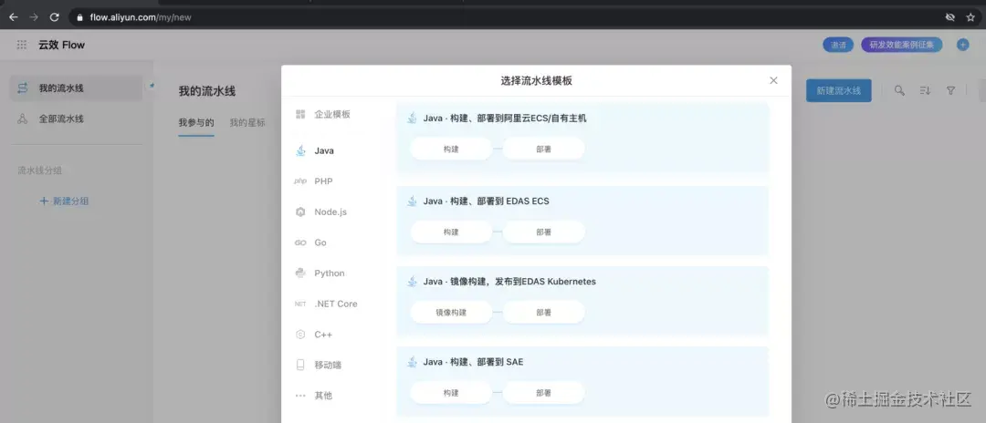Click the sort order icon
This screenshot has height=423, width=986.
click(x=925, y=91)
